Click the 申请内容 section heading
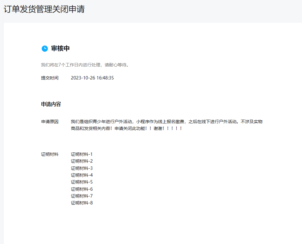 [51, 104]
